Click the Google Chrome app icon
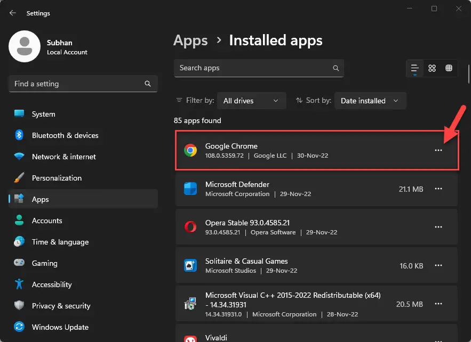Image resolution: width=471 pixels, height=342 pixels. (x=190, y=150)
